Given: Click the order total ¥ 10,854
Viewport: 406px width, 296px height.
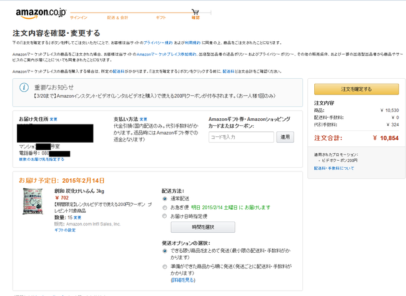Looking at the screenshot, I should pos(385,138).
